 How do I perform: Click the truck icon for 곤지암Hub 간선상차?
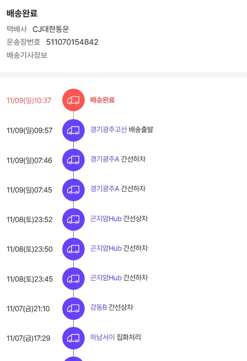click(x=73, y=219)
